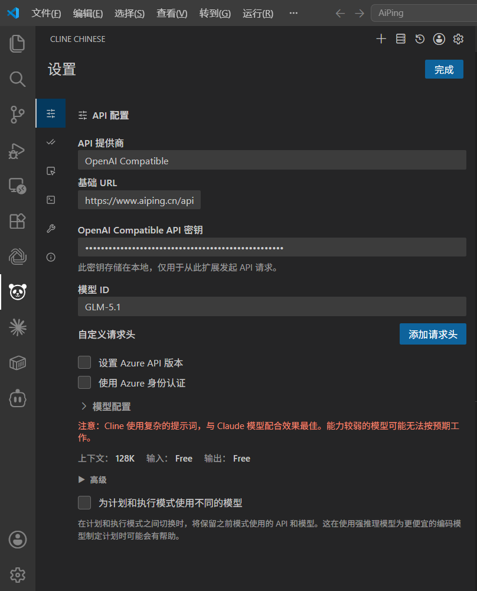Enable the Azure API version checkbox
The width and height of the screenshot is (477, 591).
84,362
